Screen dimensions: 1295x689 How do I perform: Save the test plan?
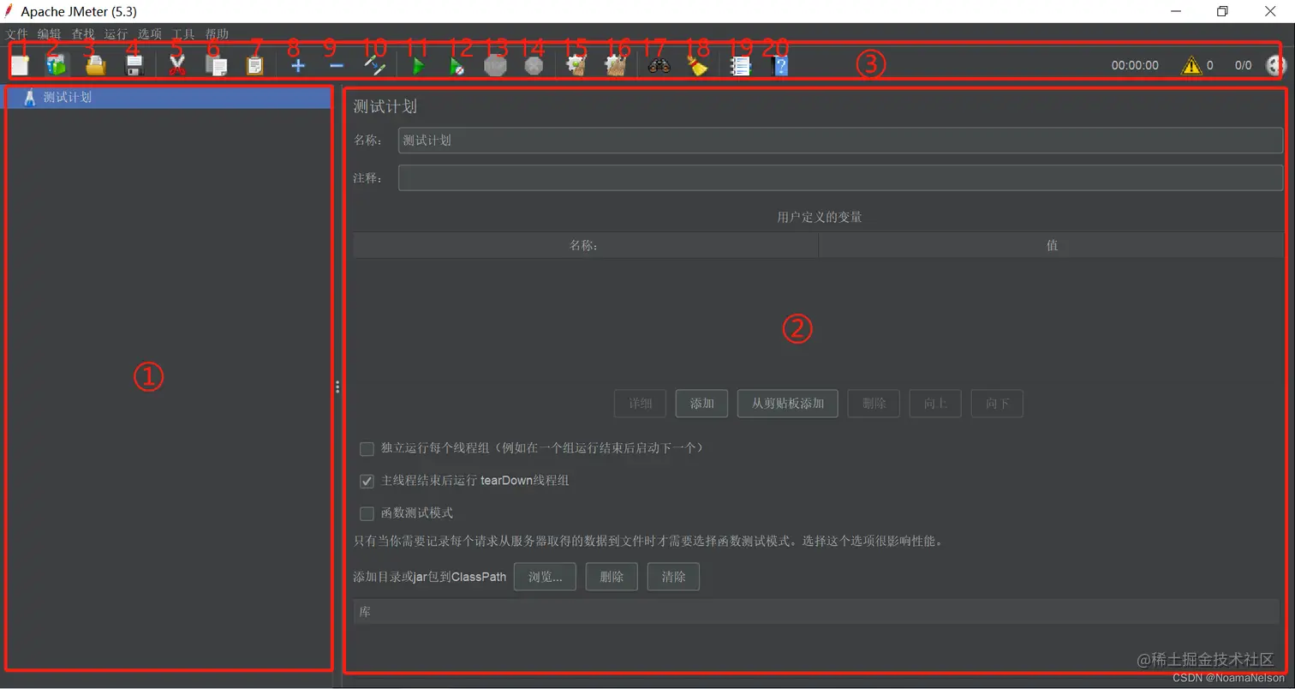133,64
